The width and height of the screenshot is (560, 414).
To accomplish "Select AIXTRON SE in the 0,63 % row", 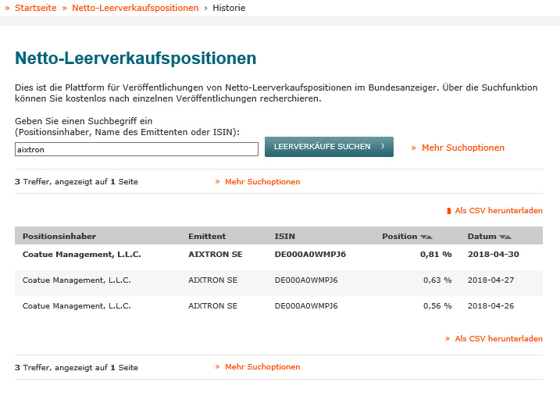I will click(213, 280).
